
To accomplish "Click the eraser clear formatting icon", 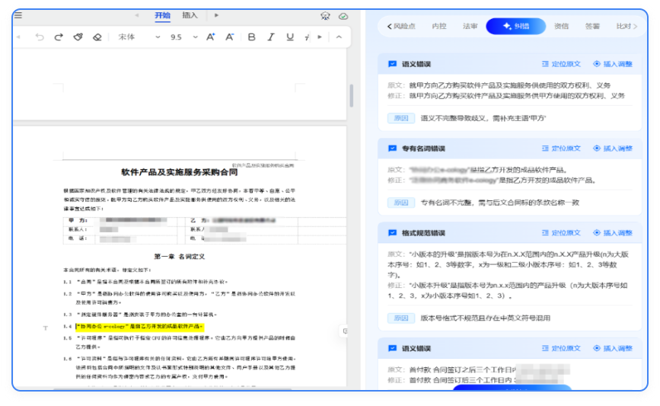I will [x=97, y=37].
